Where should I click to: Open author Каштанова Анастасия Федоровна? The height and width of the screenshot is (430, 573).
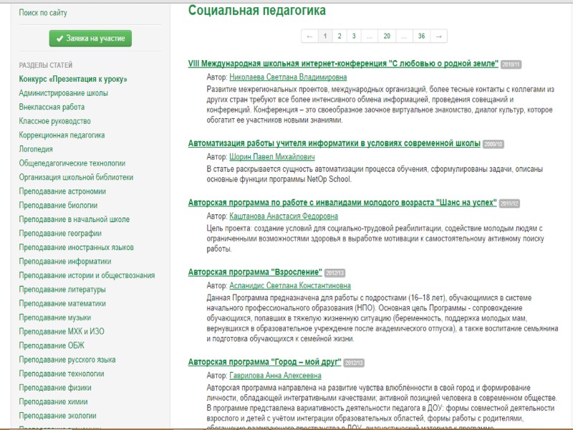[284, 216]
